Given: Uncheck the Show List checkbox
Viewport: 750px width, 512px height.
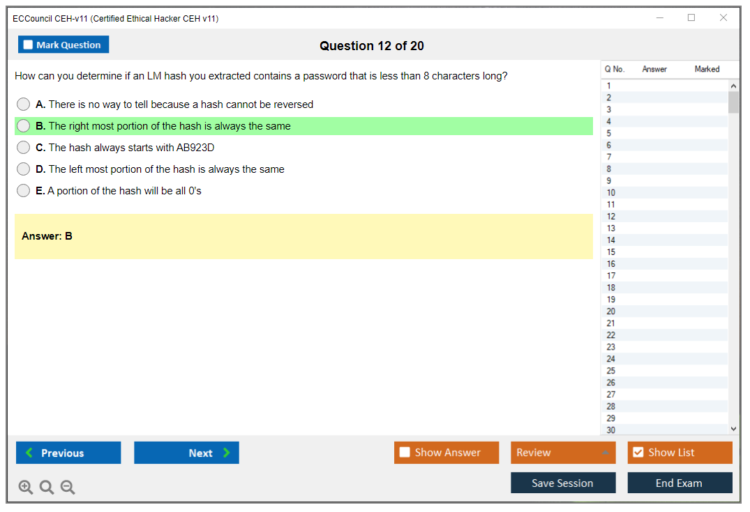Looking at the screenshot, I should click(x=638, y=453).
